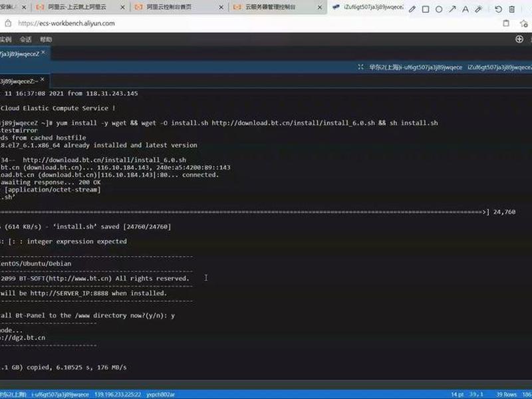Image resolution: width=532 pixels, height=399 pixels.
Task: Click the clipboard icon in address bar
Action: tap(506, 23)
